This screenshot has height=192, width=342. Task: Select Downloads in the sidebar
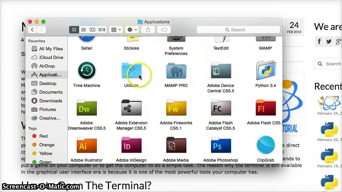(47, 101)
